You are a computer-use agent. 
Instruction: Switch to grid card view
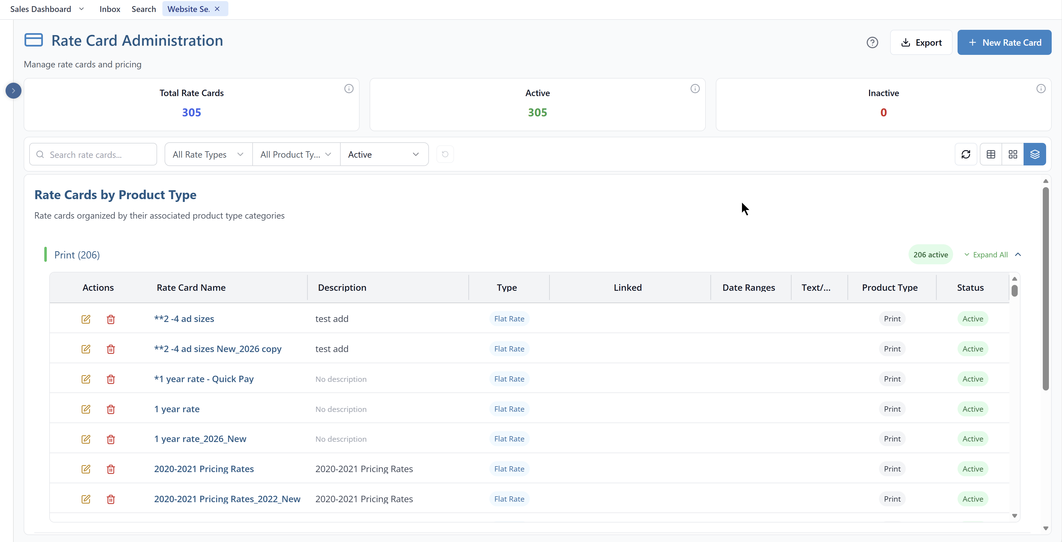click(x=1012, y=154)
